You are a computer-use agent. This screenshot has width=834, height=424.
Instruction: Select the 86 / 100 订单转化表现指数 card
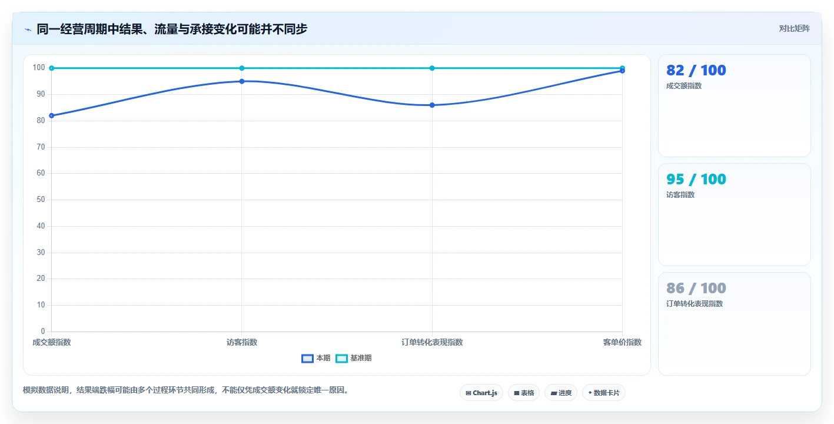(734, 324)
